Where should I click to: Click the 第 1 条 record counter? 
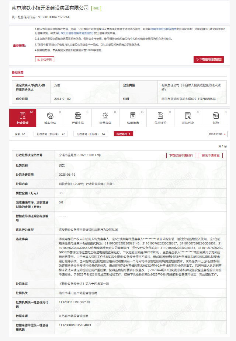click(223, 146)
